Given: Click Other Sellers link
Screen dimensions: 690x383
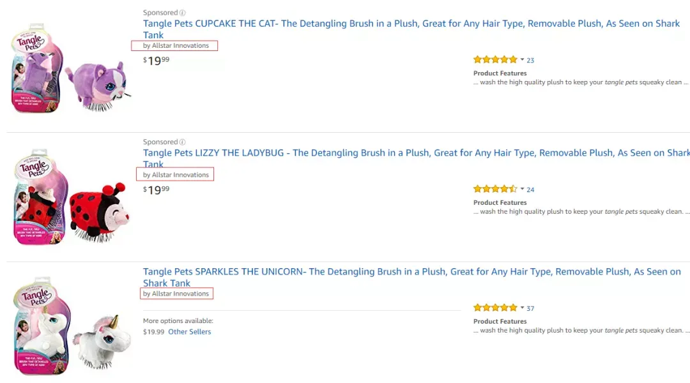Looking at the screenshot, I should click(x=189, y=331).
